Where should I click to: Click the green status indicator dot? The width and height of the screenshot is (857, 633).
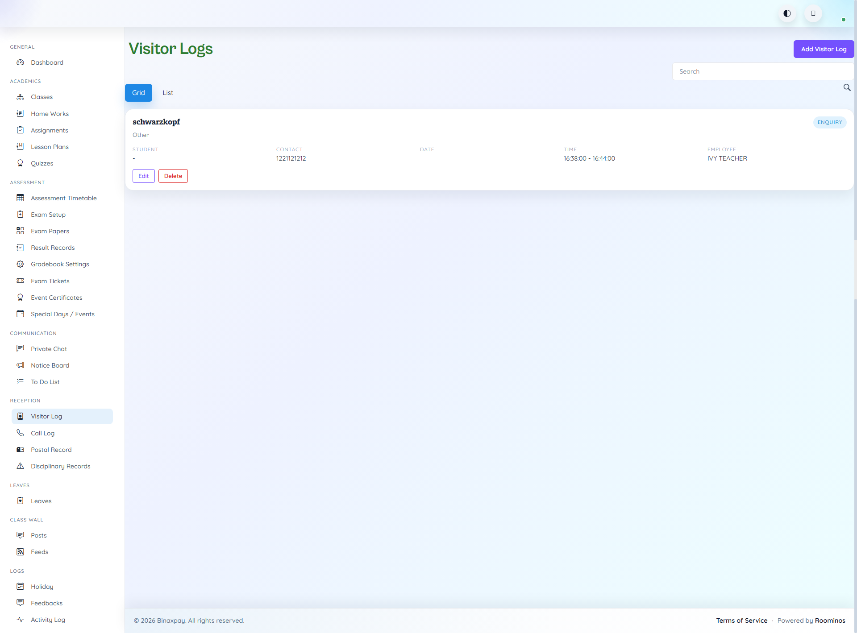point(844,20)
